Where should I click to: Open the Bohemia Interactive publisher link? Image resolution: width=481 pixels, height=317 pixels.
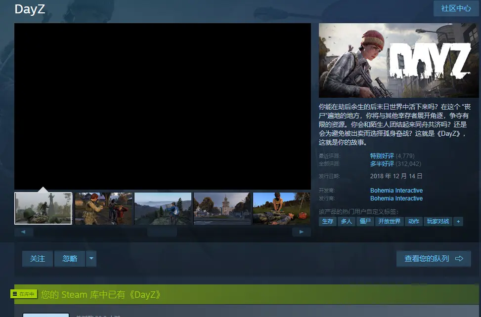[396, 198]
